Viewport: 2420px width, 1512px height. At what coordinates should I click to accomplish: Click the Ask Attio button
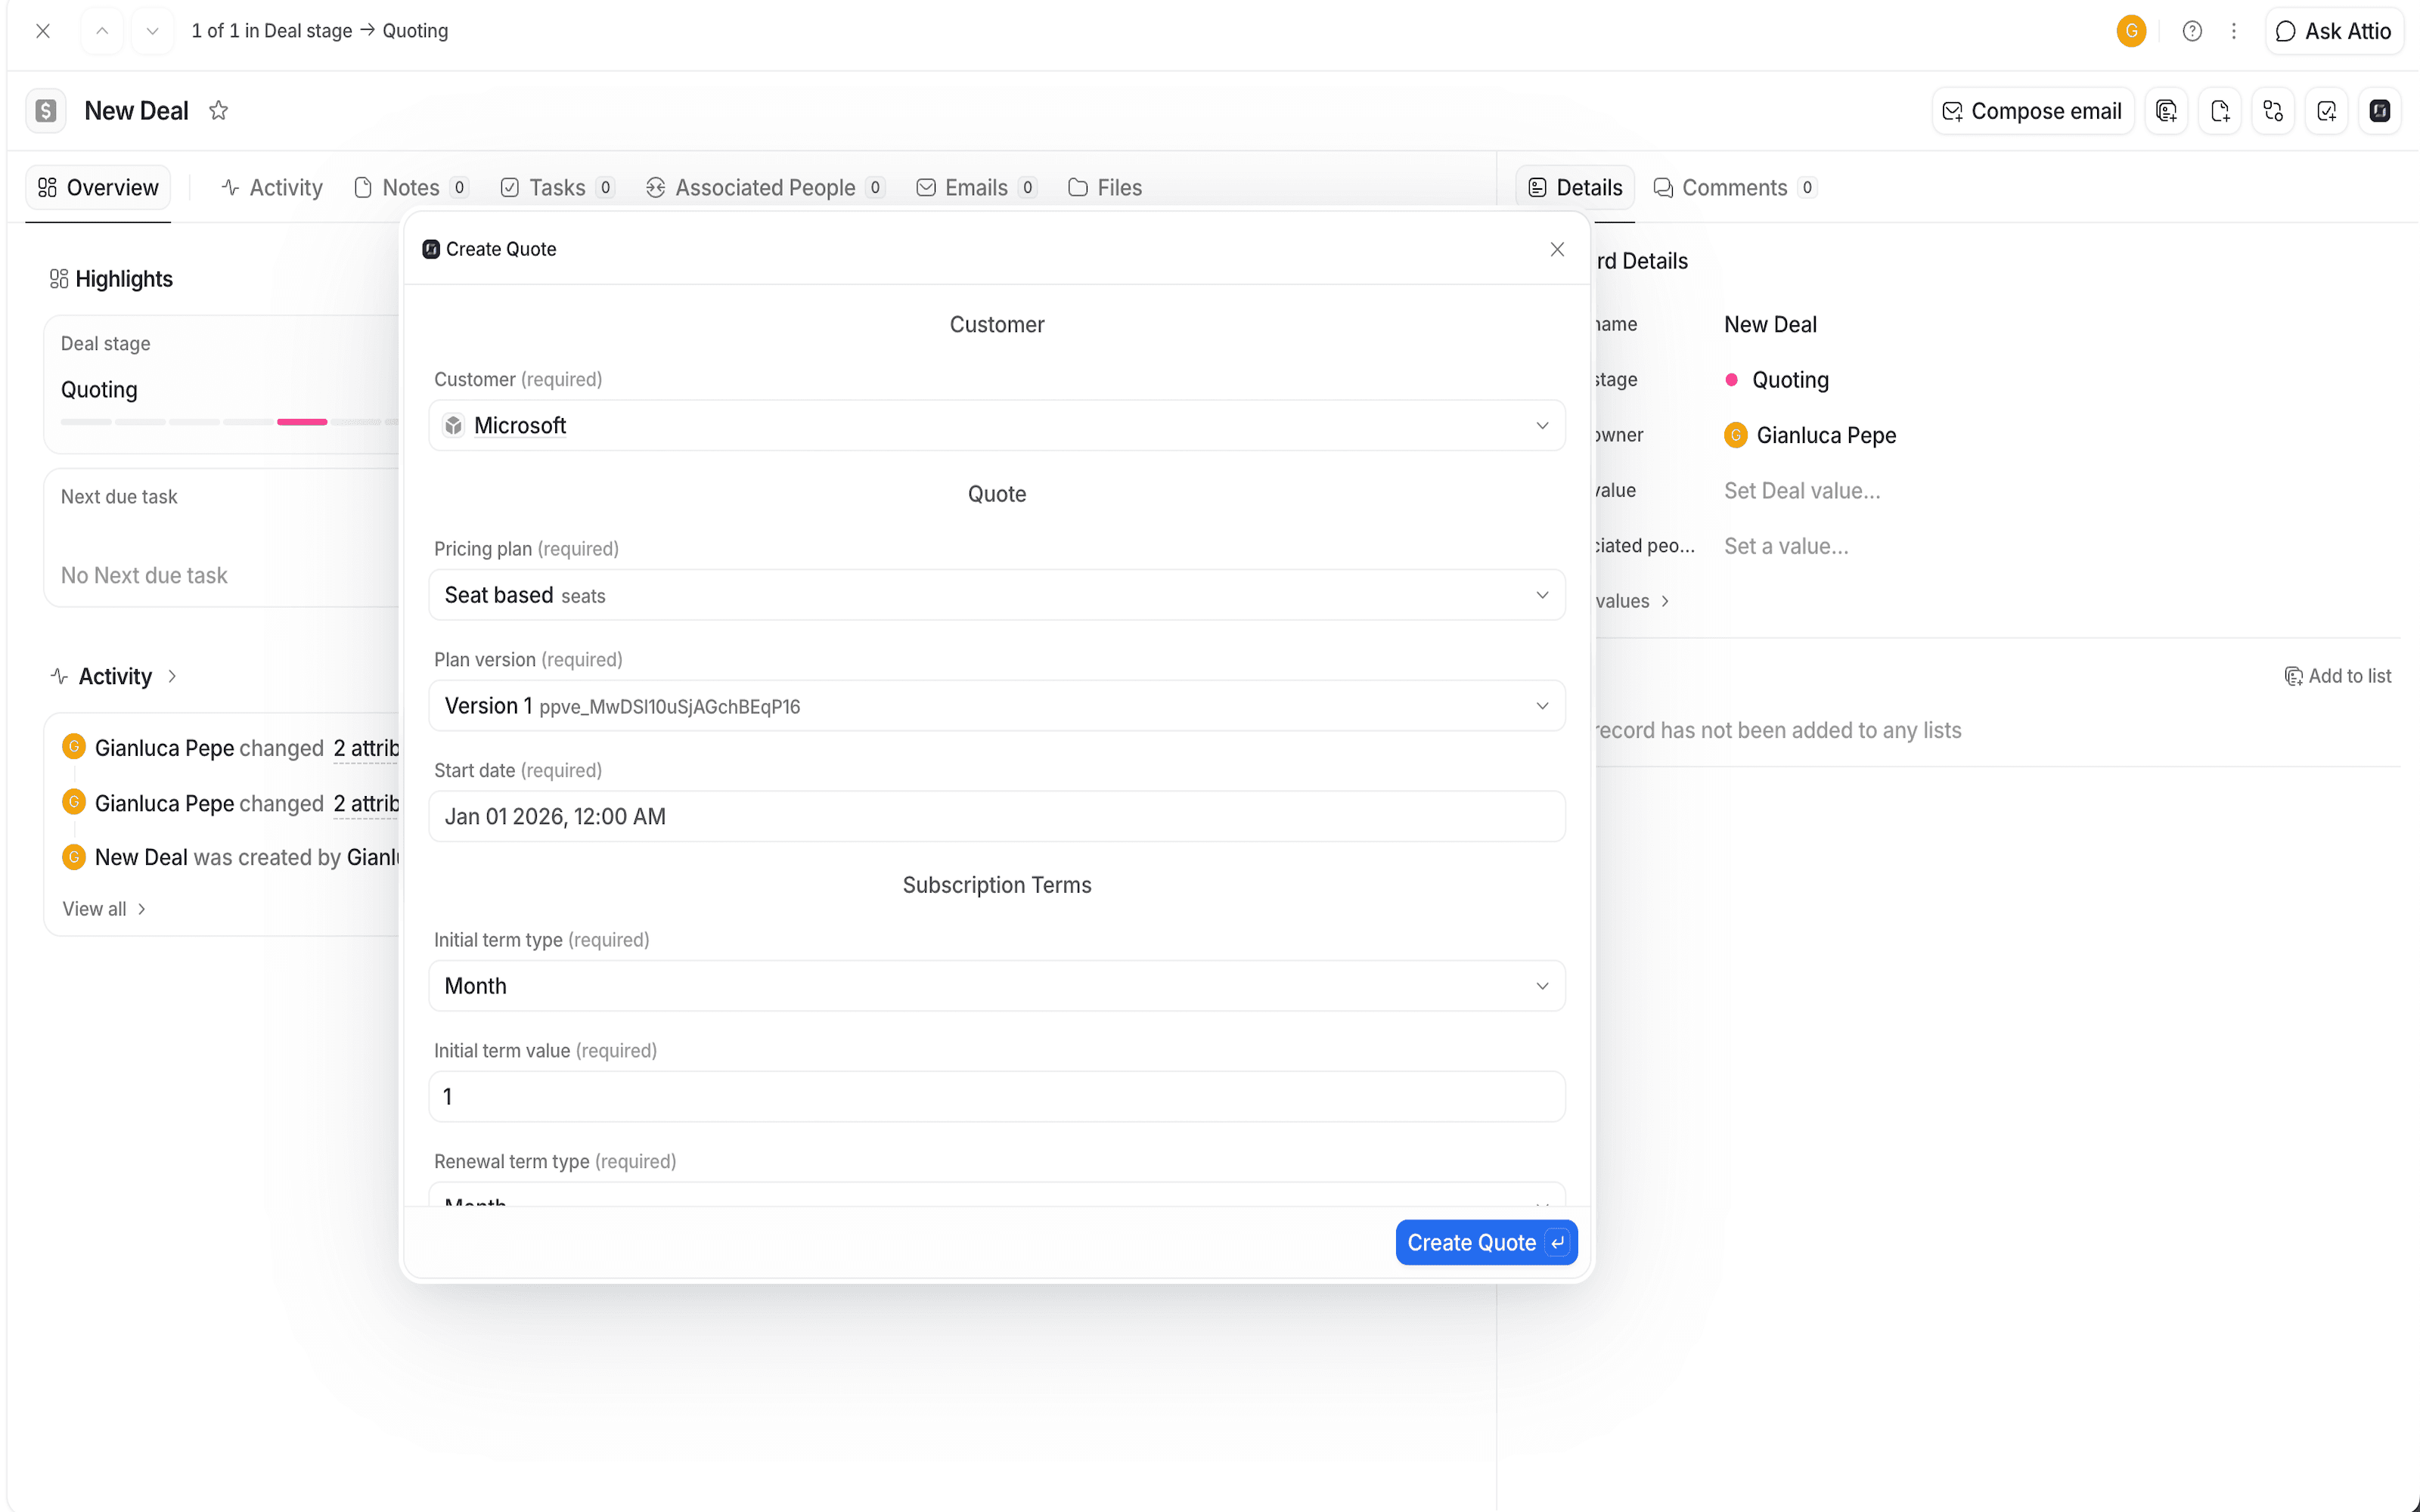pos(2334,31)
